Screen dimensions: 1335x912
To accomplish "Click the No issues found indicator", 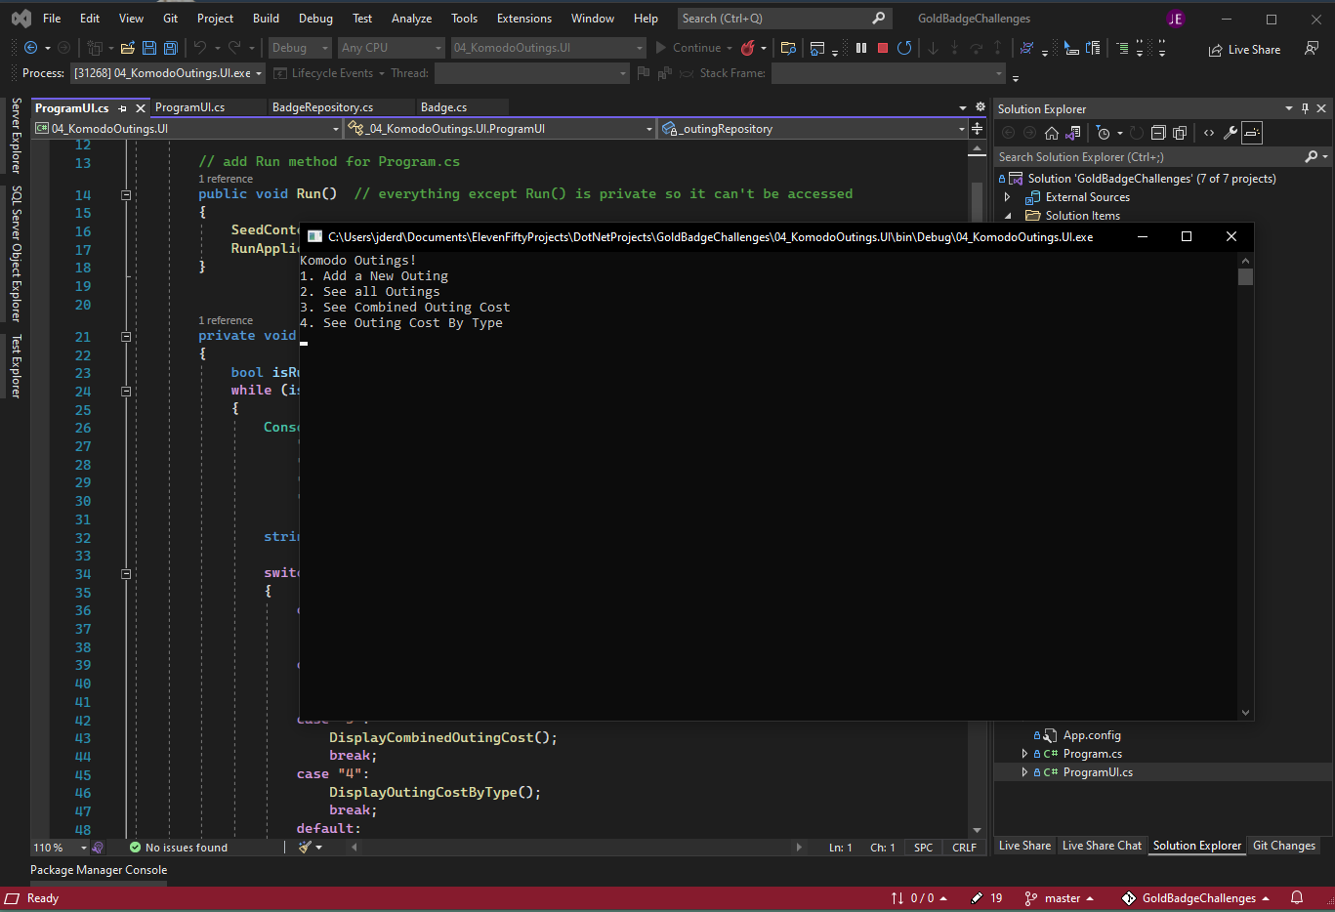I will point(179,848).
